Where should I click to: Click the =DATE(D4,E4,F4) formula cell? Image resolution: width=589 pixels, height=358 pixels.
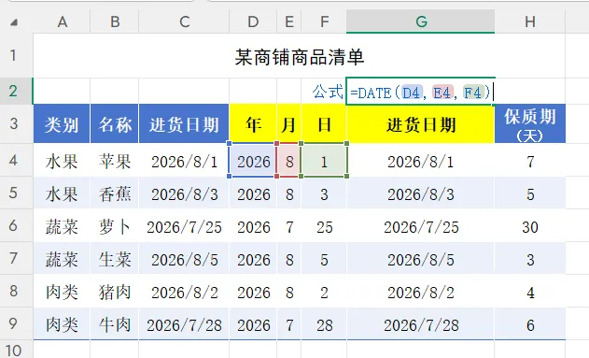click(x=420, y=92)
